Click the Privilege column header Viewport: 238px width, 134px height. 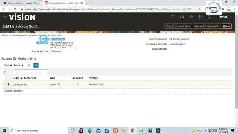pos(93,78)
